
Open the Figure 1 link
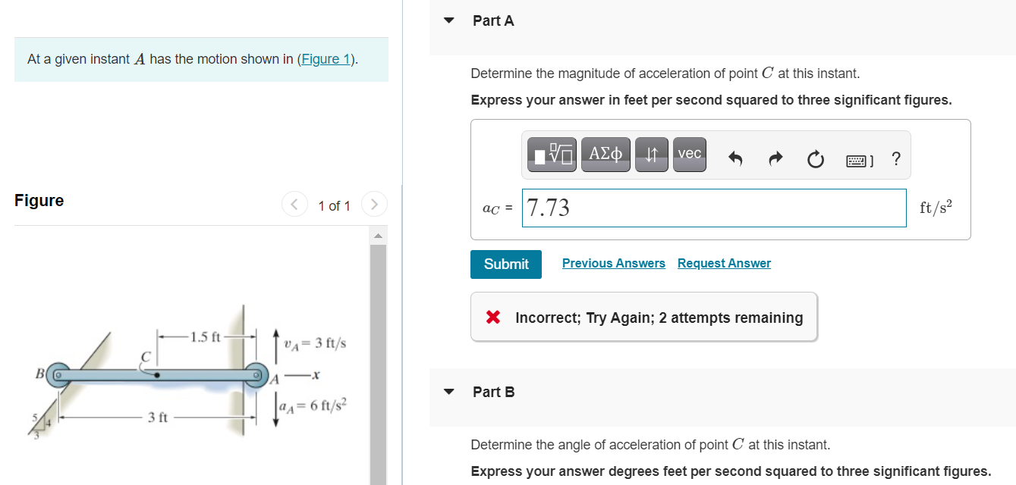tap(326, 58)
